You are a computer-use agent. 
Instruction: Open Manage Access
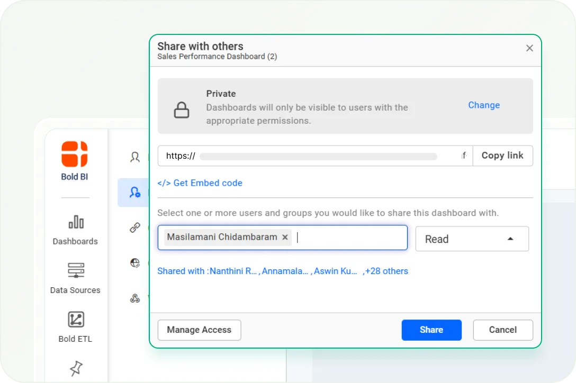pos(199,330)
